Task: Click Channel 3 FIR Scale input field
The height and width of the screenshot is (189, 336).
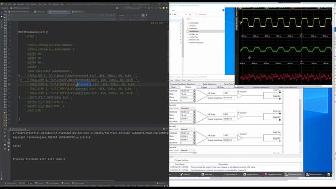Action: coord(229,135)
